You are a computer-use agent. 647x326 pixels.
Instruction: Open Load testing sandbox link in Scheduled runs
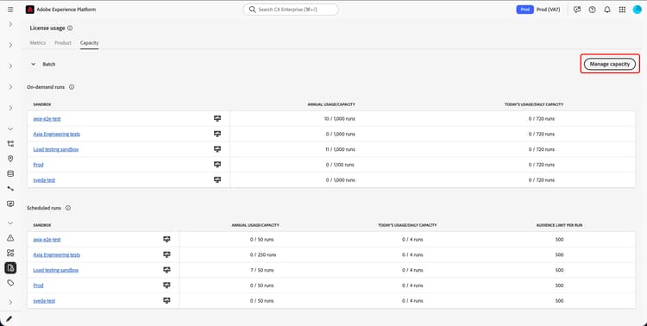pyautogui.click(x=56, y=270)
